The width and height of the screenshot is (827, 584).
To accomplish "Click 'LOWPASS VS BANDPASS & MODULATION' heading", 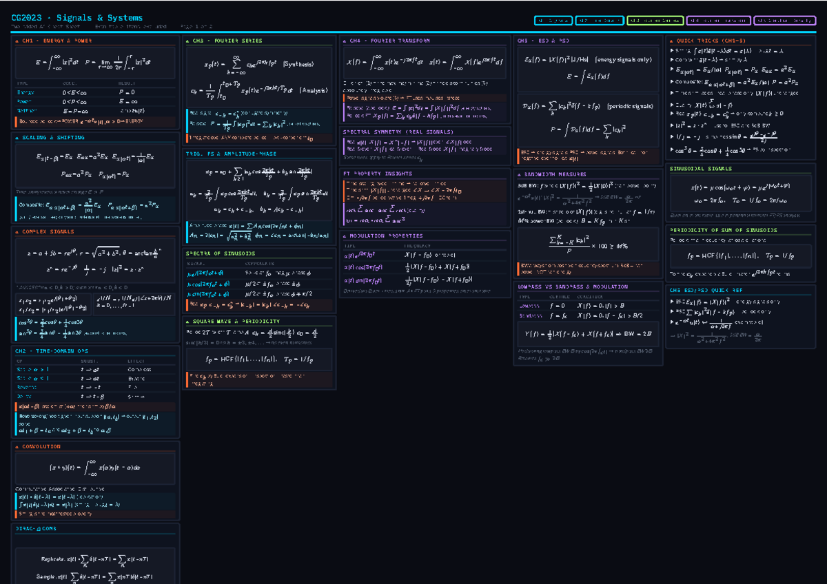I will [572, 286].
